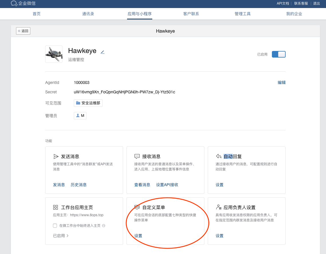Click the Hawkeye app name heading
This screenshot has width=326, height=254.
tap(82, 51)
